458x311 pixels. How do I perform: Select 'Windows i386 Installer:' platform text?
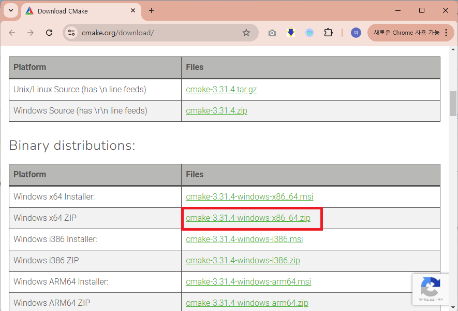pos(55,239)
